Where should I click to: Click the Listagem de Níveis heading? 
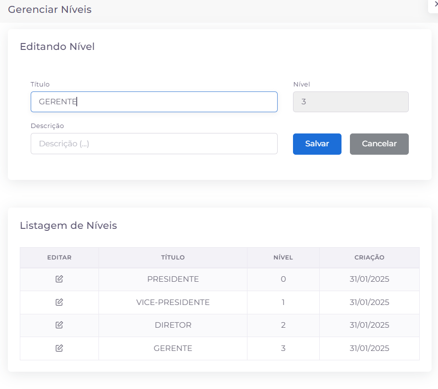(68, 225)
